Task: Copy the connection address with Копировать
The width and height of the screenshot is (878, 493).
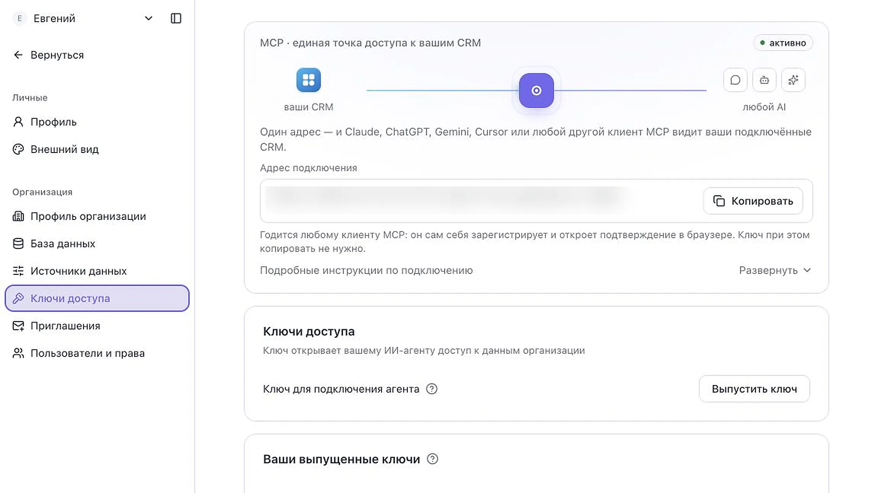Action: tap(753, 201)
